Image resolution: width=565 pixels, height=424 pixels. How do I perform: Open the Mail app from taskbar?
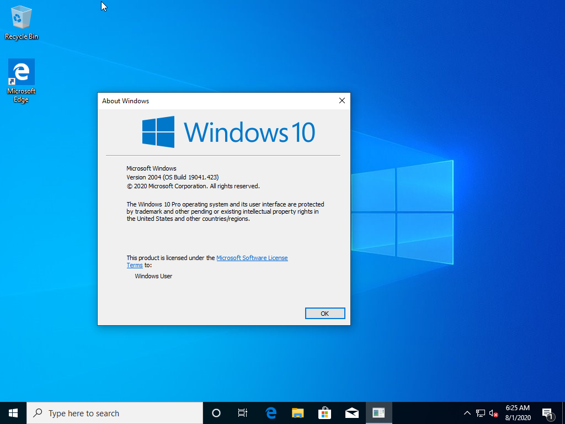[x=351, y=413]
